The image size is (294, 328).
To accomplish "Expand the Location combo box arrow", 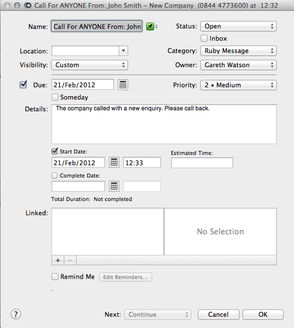I will click(x=123, y=51).
